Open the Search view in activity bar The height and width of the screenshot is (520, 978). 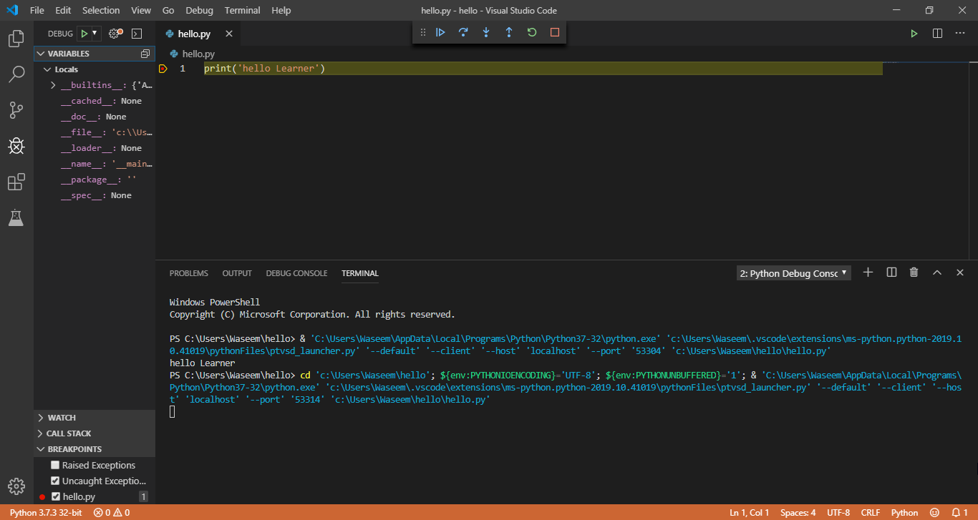coord(16,74)
